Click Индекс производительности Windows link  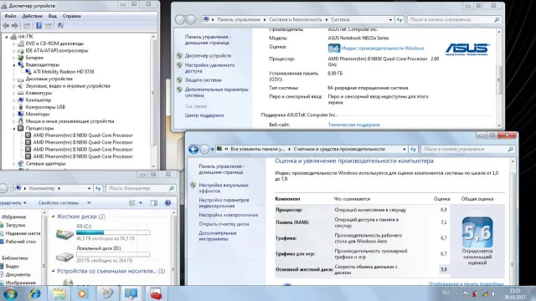tap(383, 48)
